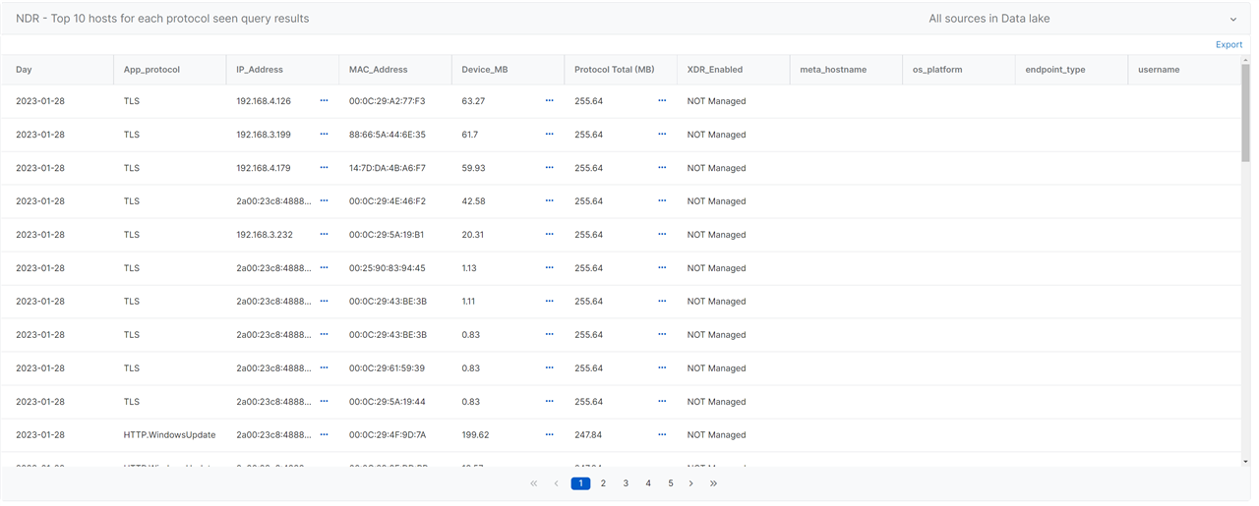Click ellipsis next to Device_MB 59.93
This screenshot has height=506, width=1259.
pos(549,168)
